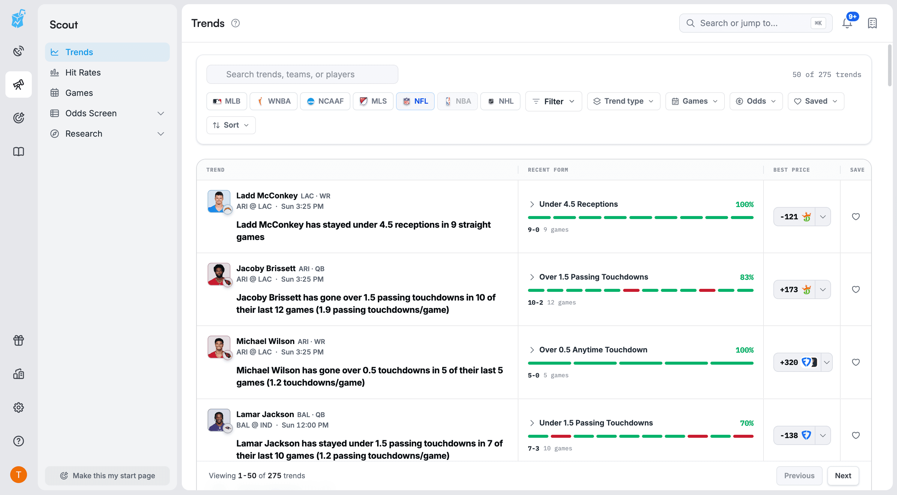Screen dimensions: 897x495
Task: Toggle the WNBA league filter
Action: tap(274, 101)
